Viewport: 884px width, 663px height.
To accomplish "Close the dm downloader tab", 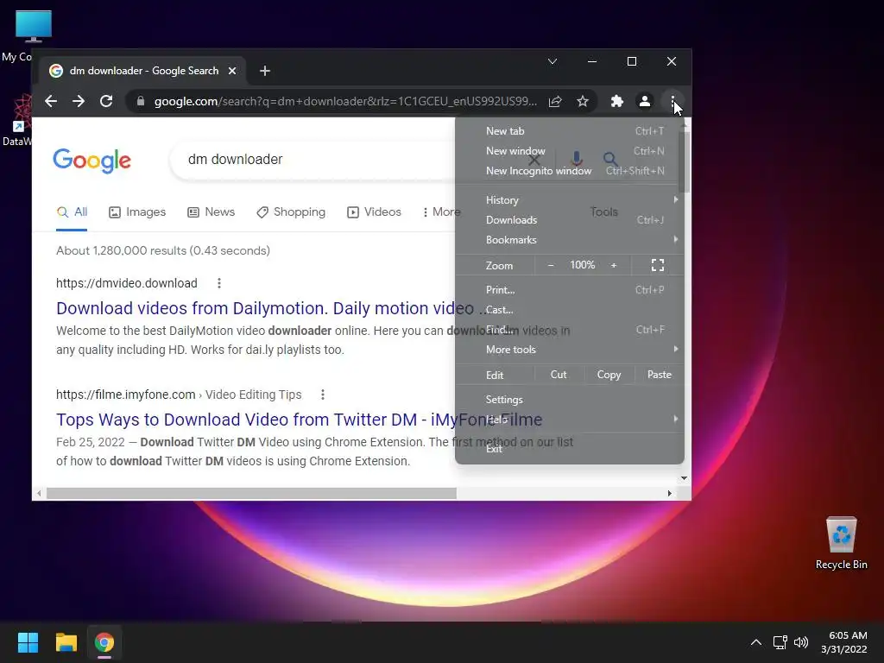I will [232, 71].
